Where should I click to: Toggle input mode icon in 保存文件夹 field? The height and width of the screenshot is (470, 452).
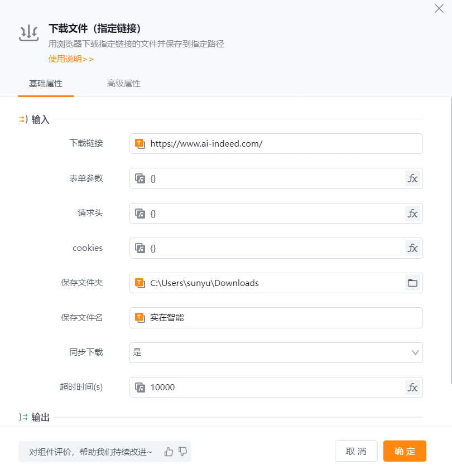[140, 283]
